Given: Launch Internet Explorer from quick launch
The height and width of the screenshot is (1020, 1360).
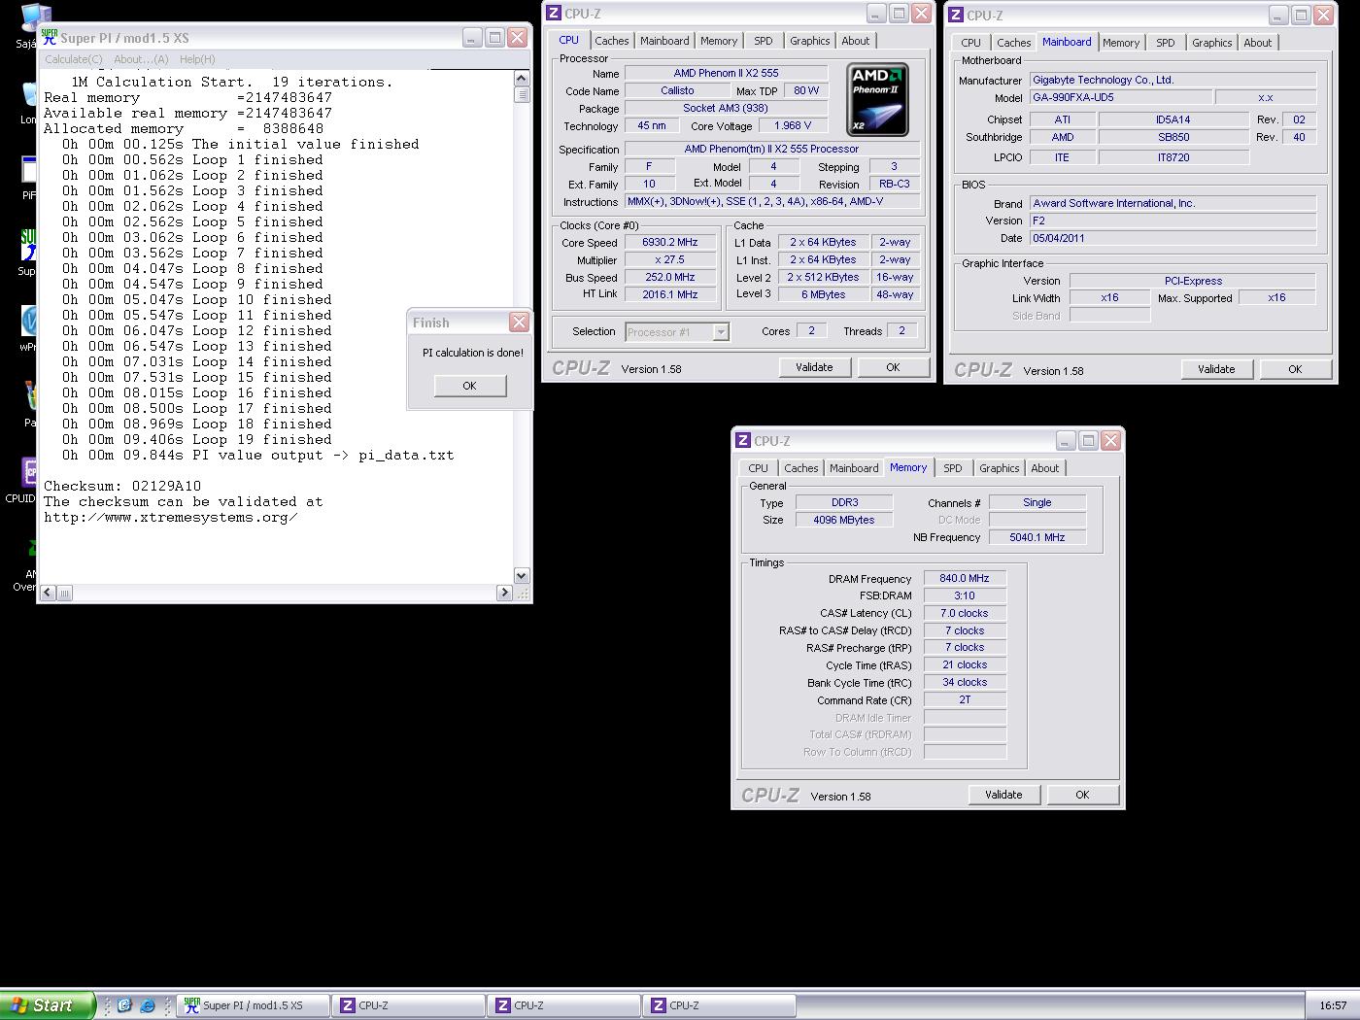Looking at the screenshot, I should 147,1005.
